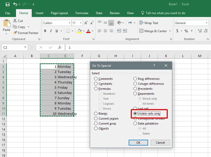Switch to the Formulas tab
The image size is (211, 157).
click(82, 13)
